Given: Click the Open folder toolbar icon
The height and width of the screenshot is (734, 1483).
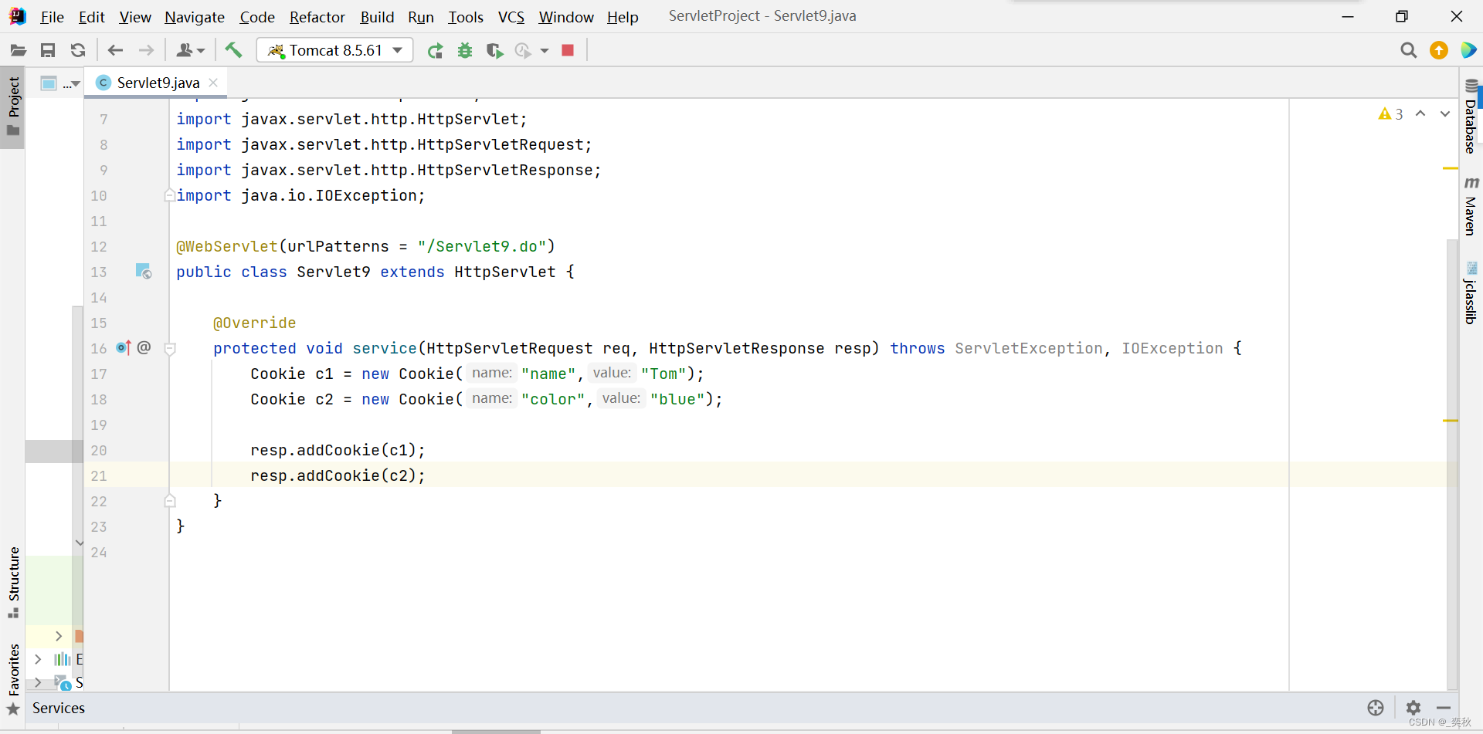Looking at the screenshot, I should coord(18,51).
